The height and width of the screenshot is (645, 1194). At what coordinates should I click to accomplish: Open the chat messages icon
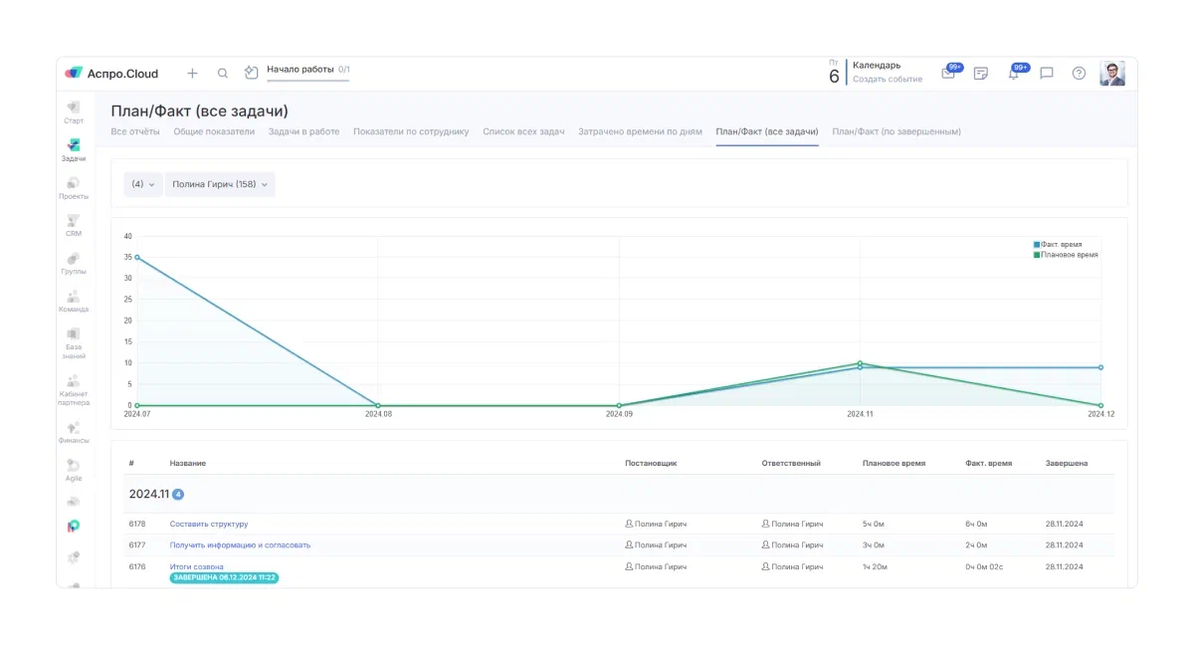pyautogui.click(x=1046, y=74)
